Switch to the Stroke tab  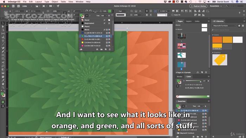(180, 77)
